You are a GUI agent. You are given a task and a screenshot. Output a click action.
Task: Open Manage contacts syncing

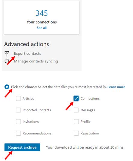(x=36, y=61)
